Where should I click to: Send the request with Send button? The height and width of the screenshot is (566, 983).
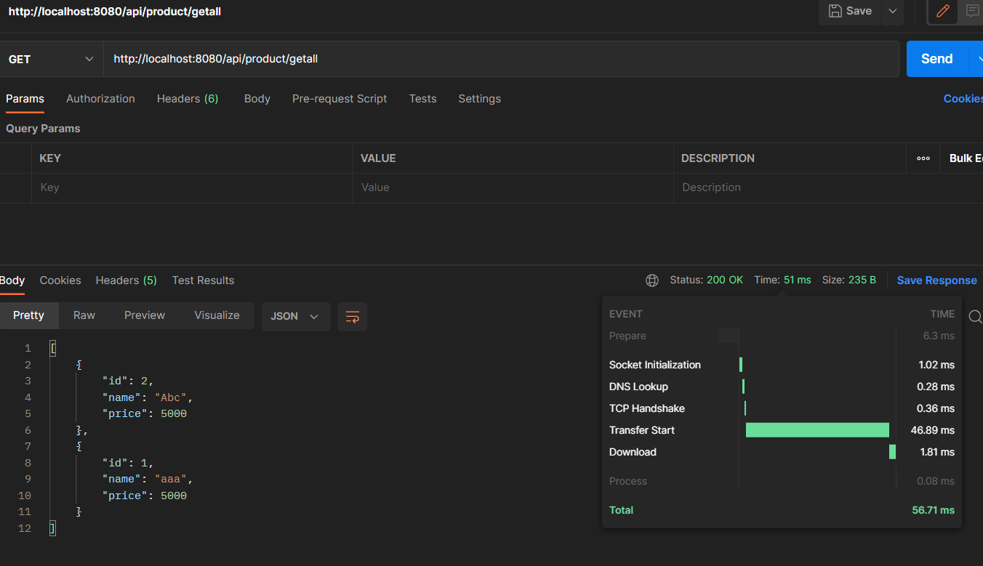[937, 59]
